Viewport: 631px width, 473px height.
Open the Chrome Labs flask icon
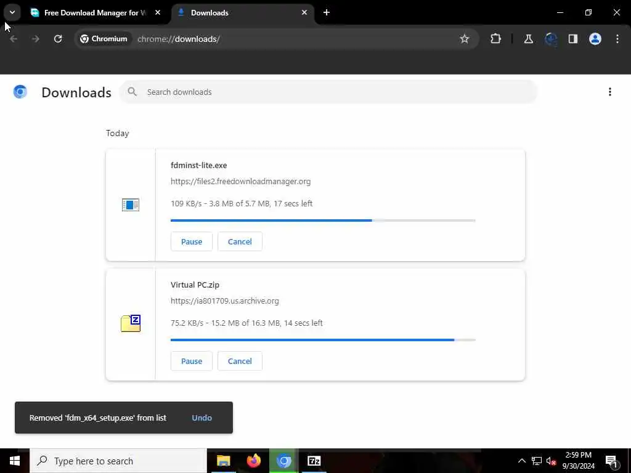pos(528,39)
